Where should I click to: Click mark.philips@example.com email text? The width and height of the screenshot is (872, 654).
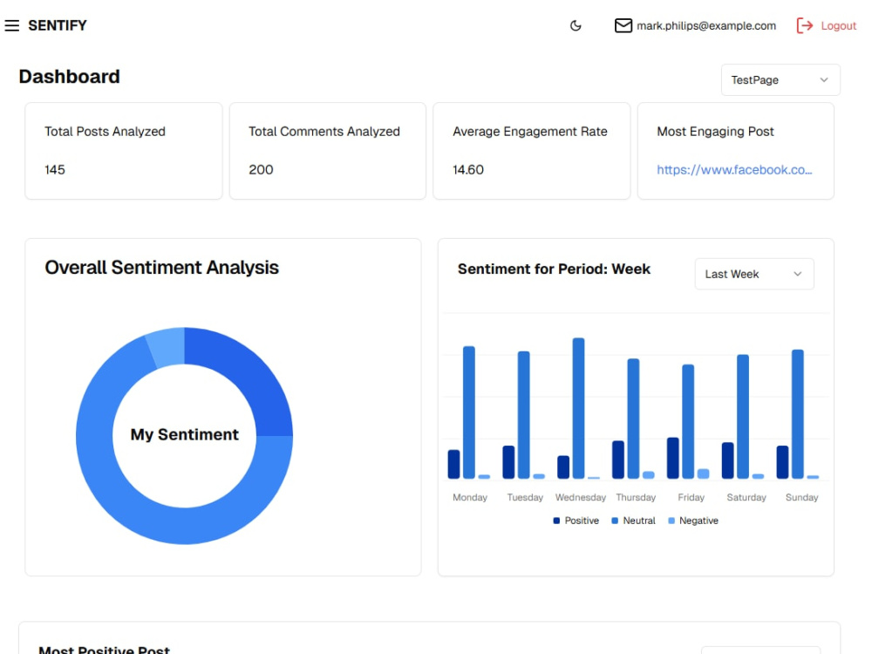point(706,25)
